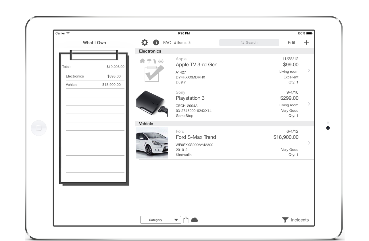
Task: Open the FAQ link
Action: point(167,43)
